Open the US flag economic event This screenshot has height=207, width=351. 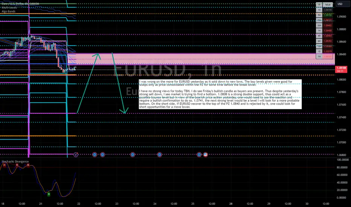coord(206,154)
